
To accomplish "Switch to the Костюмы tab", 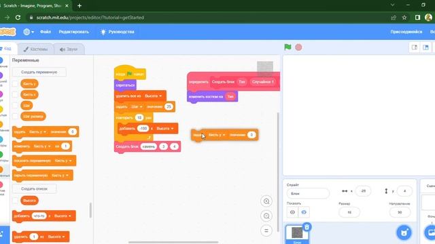I will click(x=35, y=49).
